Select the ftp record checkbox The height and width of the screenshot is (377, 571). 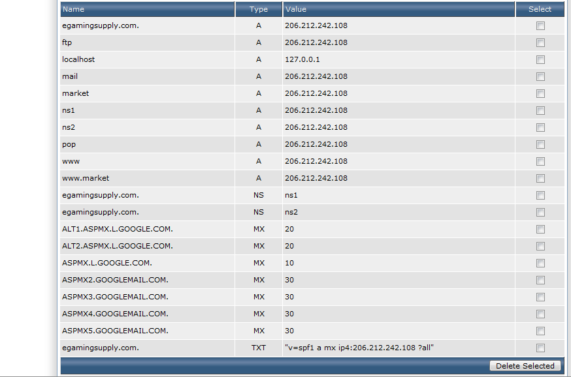(540, 43)
